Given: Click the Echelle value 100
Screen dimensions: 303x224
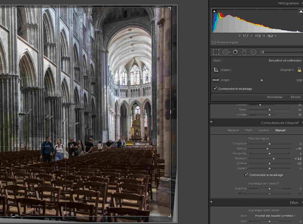Looking at the screenshot, I should point(299,164).
